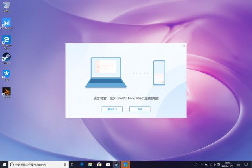
Task: Click the Cortana circle icon
Action: pos(12,164)
